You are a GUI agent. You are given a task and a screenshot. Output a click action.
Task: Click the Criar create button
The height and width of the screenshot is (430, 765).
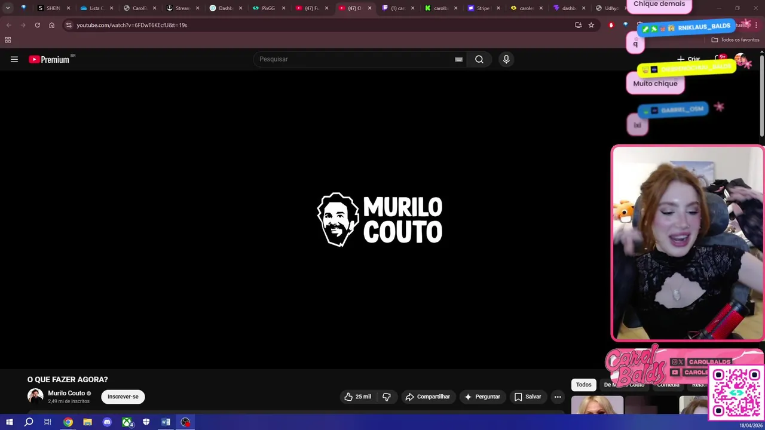(688, 59)
